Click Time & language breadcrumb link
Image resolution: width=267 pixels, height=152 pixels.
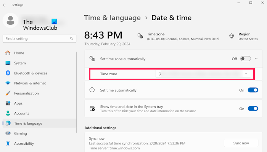click(x=112, y=17)
